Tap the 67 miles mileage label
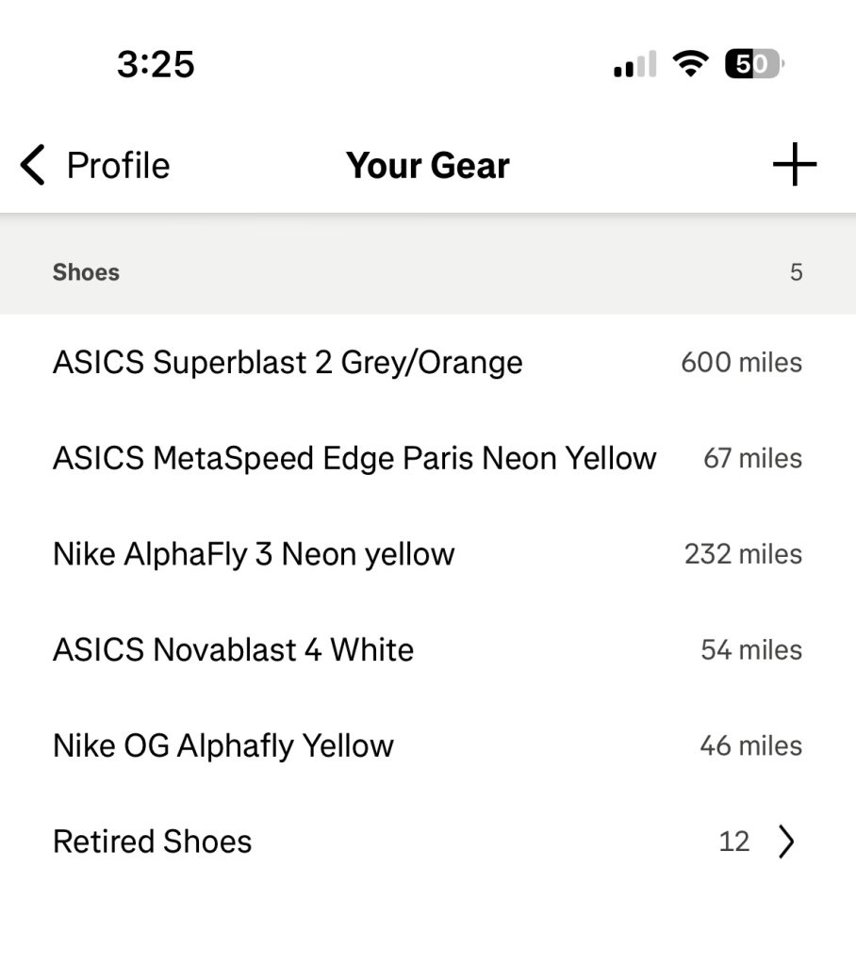 tap(752, 459)
